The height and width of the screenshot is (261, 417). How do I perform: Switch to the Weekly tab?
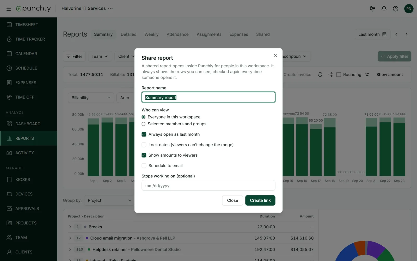[x=151, y=34]
